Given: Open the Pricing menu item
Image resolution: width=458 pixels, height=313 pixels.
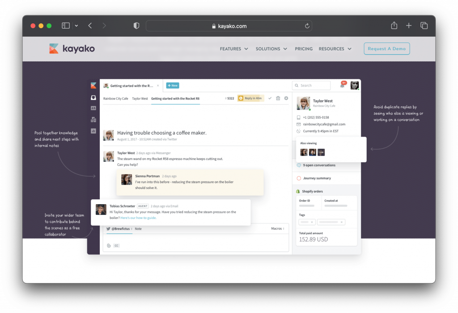Looking at the screenshot, I should (x=304, y=49).
